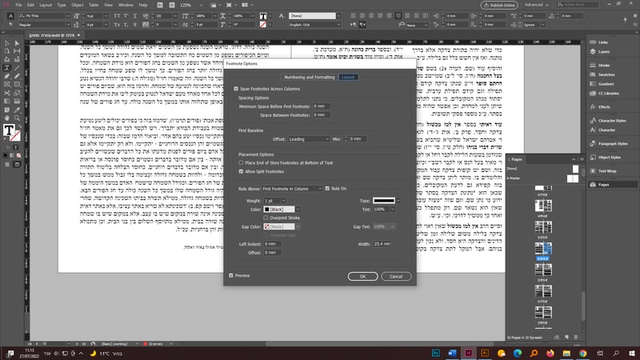The image size is (640, 360).
Task: Select the Zoom tool
Action: (17, 118)
